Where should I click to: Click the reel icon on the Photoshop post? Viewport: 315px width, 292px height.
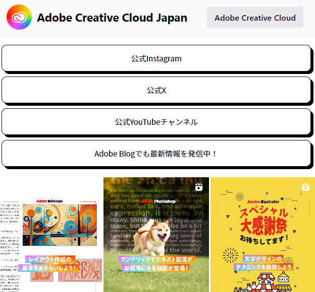[199, 187]
